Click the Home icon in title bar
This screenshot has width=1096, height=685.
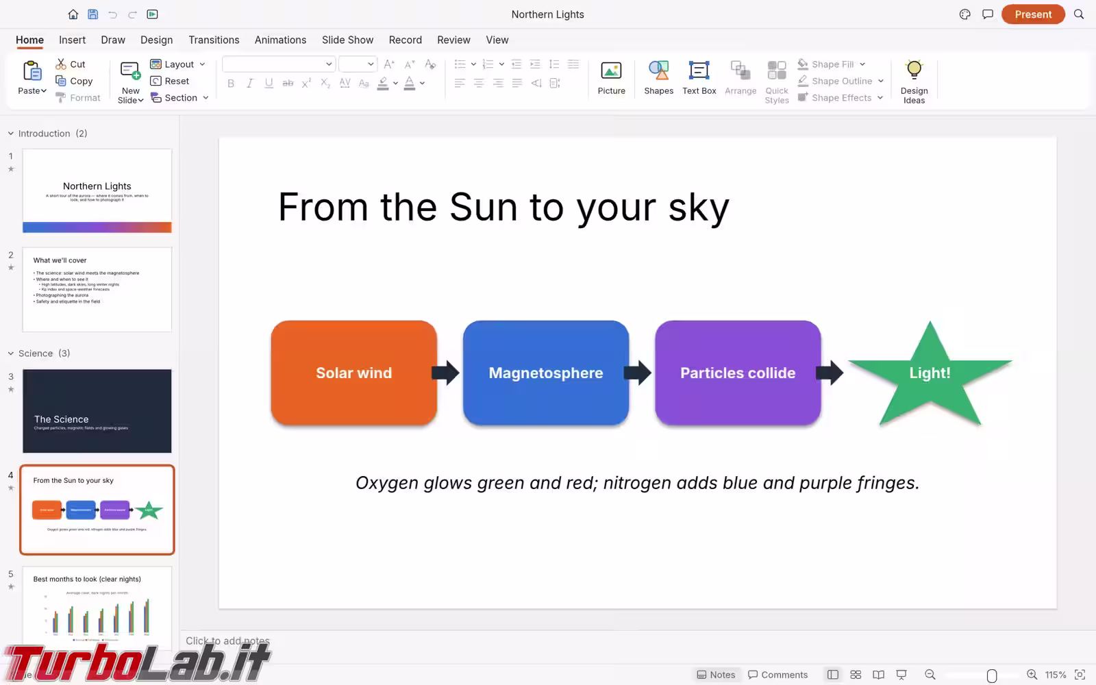click(73, 14)
